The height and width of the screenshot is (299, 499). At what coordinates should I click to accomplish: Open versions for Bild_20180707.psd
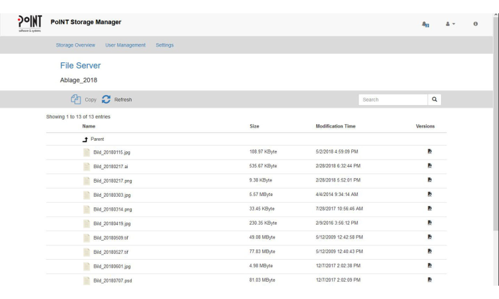[430, 280]
